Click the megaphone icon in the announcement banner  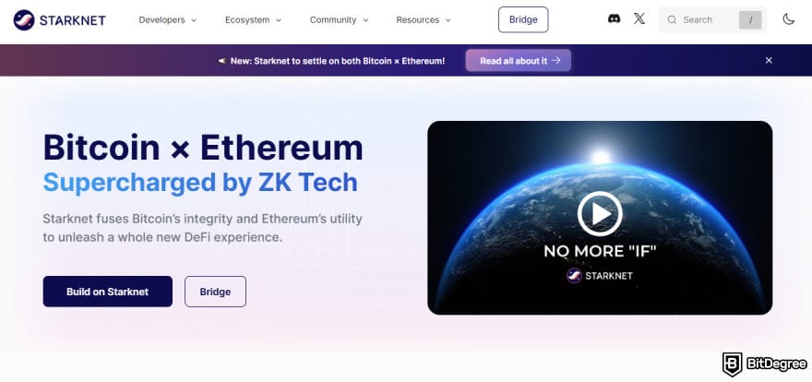point(221,61)
